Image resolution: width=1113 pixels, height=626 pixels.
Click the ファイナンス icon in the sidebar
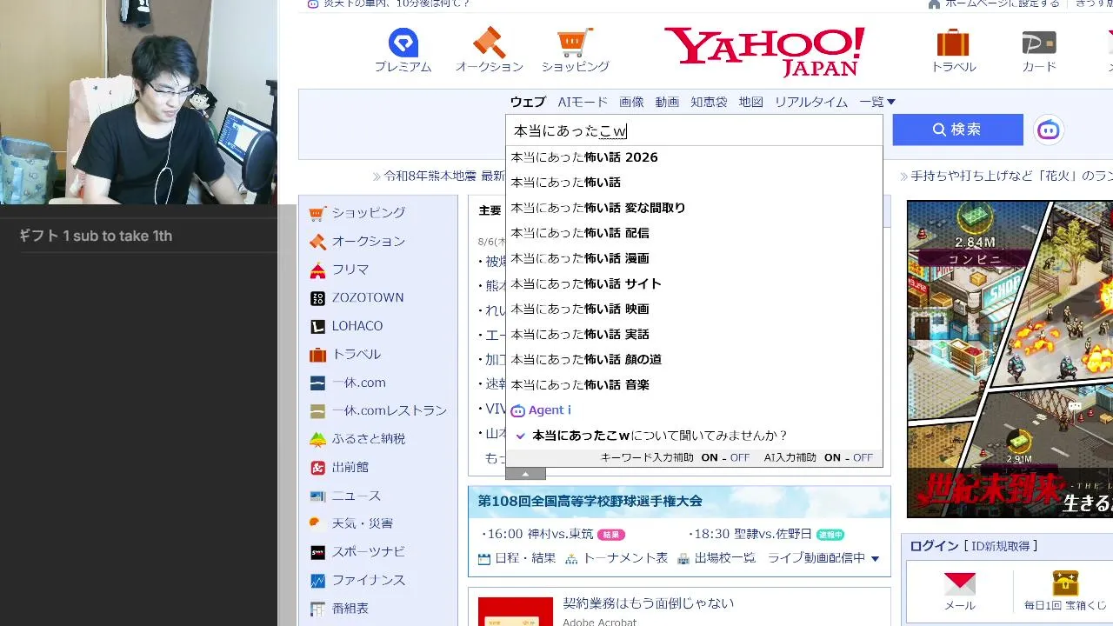pos(317,580)
